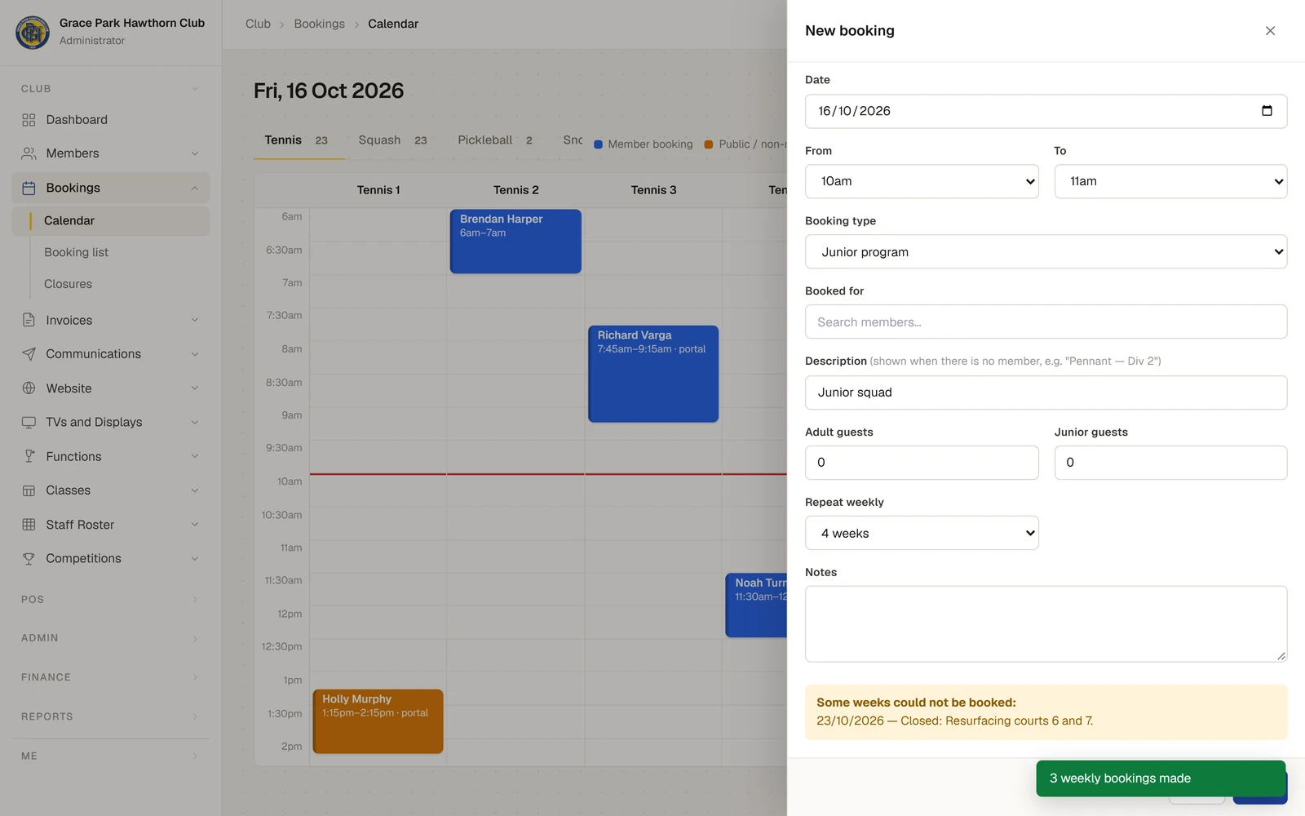1305x816 pixels.
Task: Go to Club breadcrumb link
Action: click(258, 24)
